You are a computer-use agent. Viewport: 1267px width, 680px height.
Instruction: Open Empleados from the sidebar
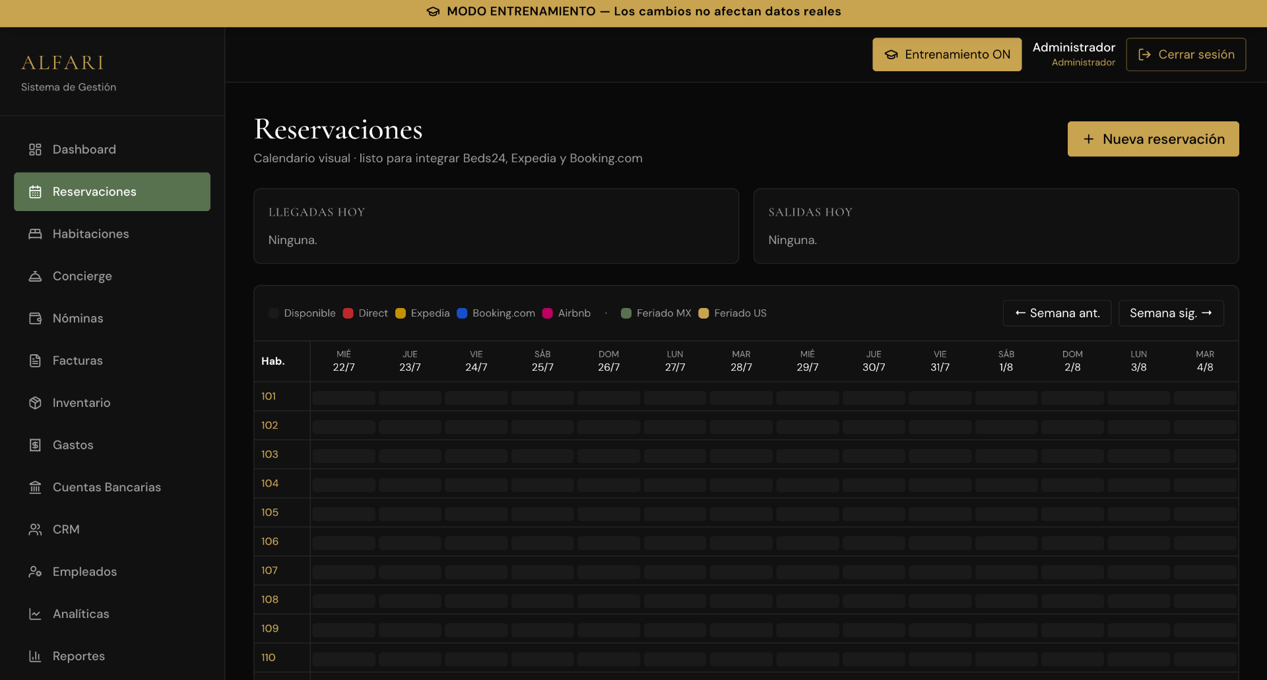[x=112, y=572]
